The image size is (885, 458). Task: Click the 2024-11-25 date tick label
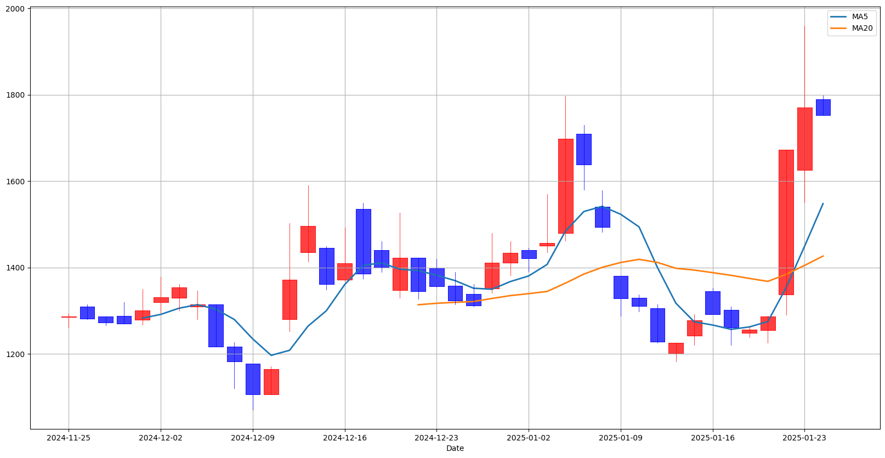(x=69, y=438)
